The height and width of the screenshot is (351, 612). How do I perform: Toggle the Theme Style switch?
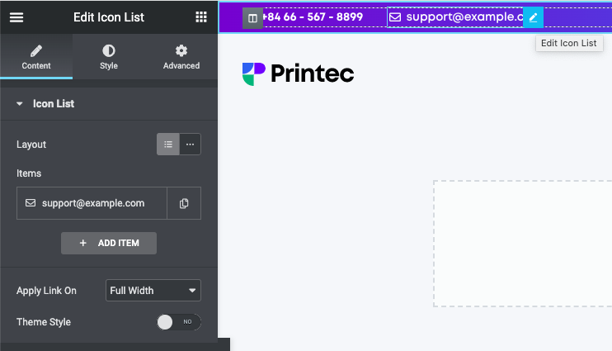click(x=178, y=322)
